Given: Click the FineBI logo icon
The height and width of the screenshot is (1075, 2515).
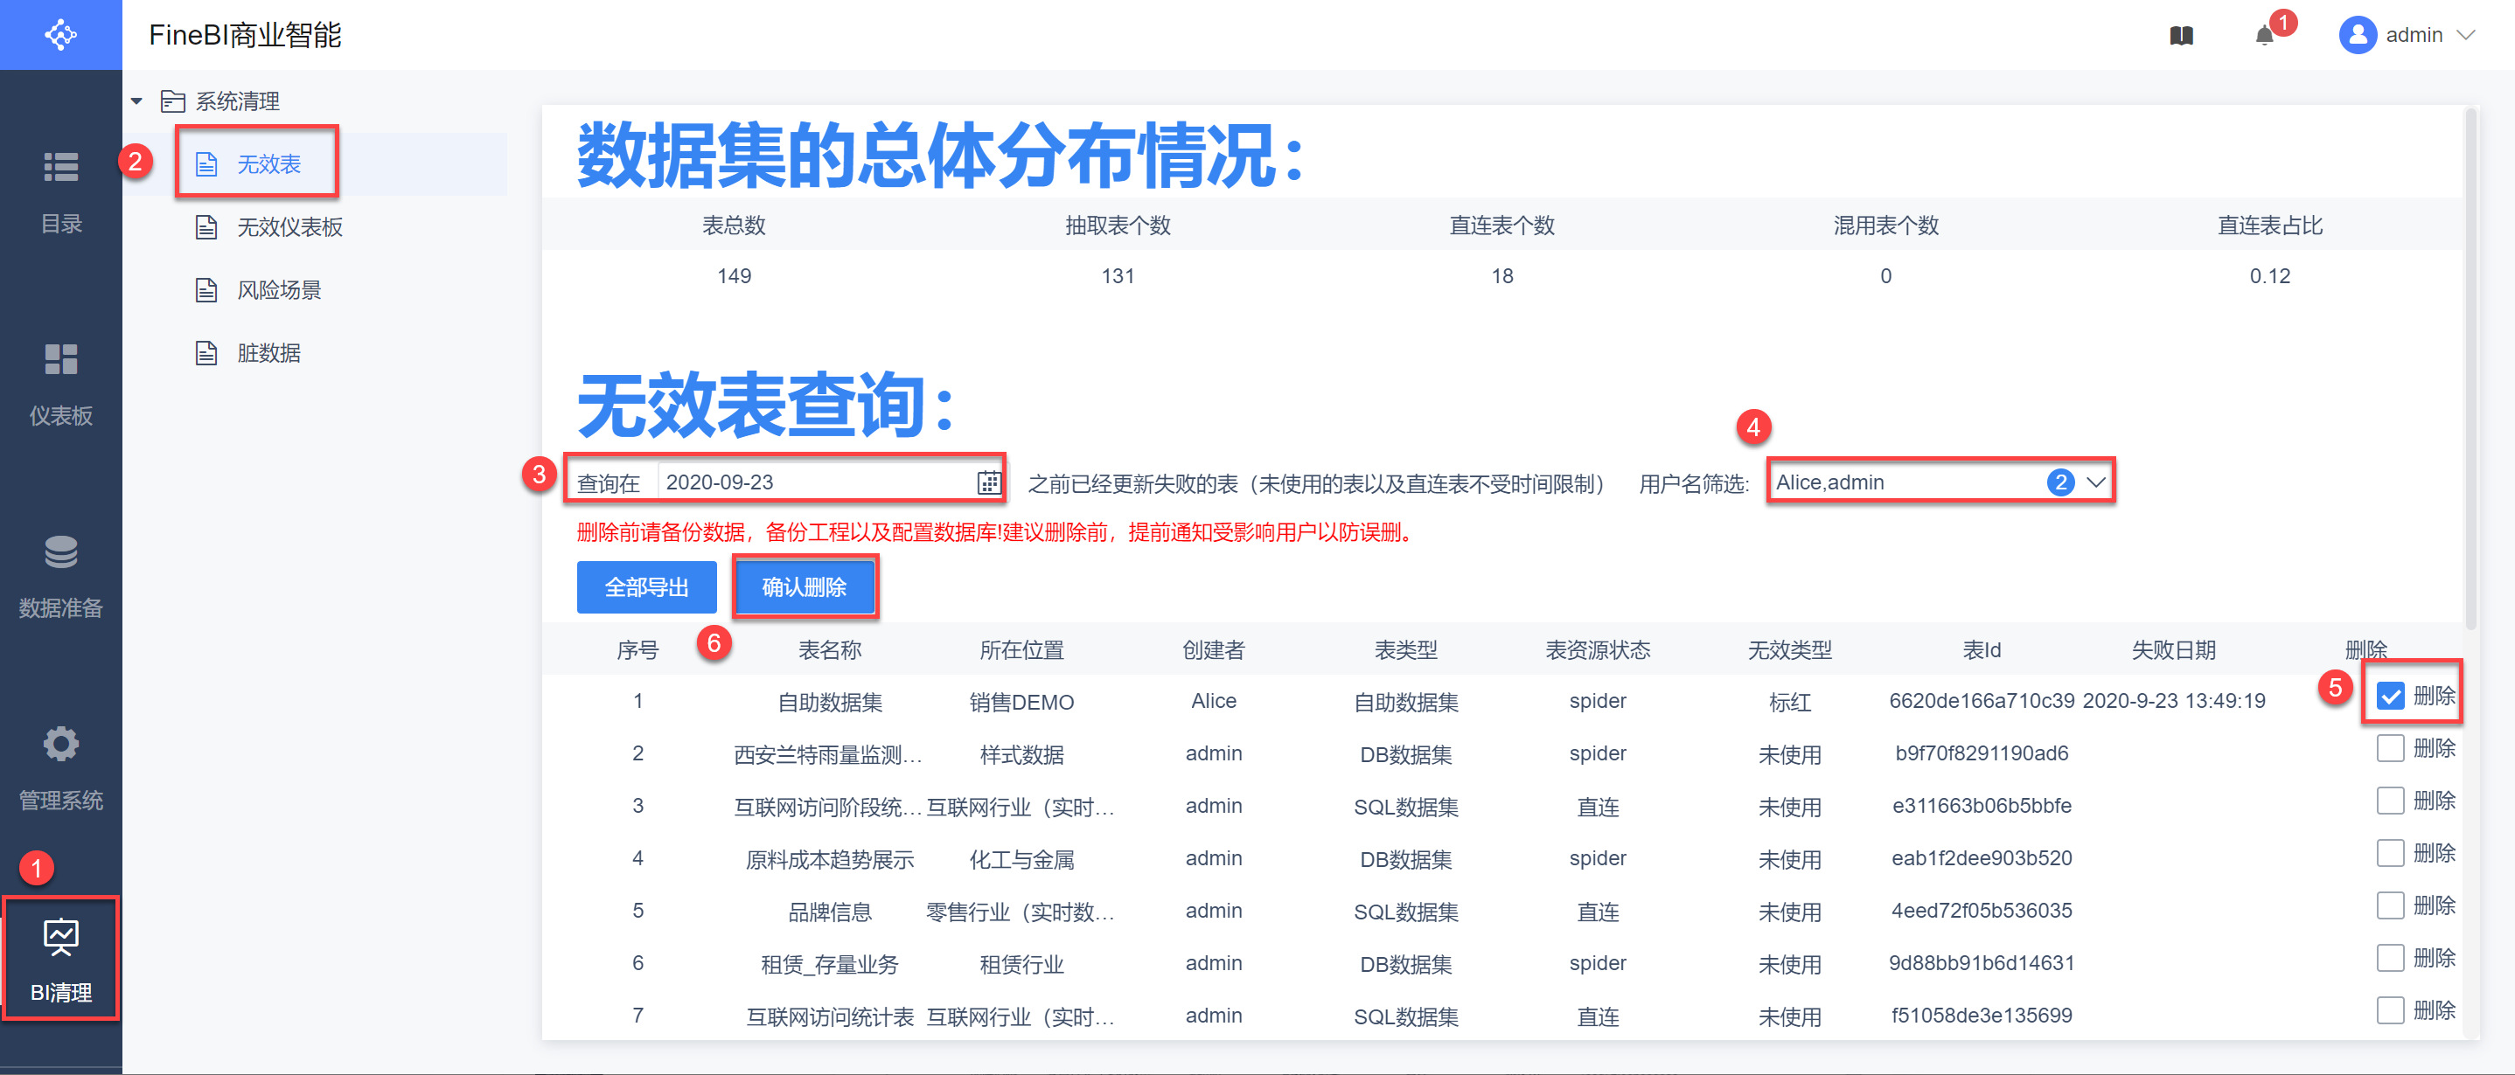Looking at the screenshot, I should 60,35.
